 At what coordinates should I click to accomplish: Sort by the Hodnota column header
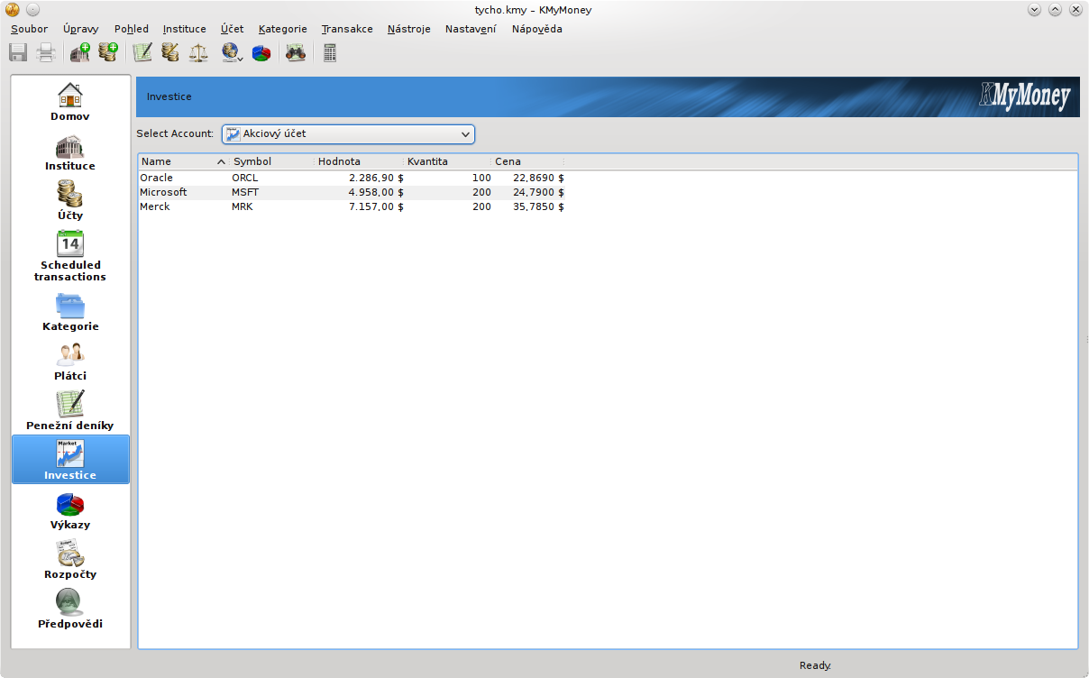tap(360, 161)
